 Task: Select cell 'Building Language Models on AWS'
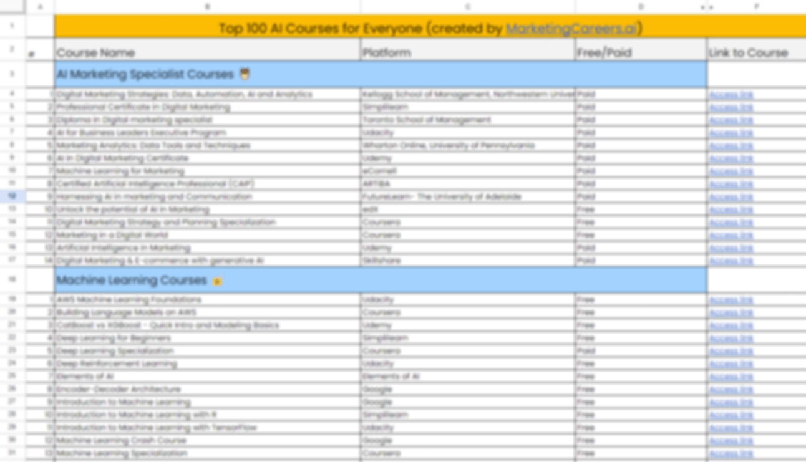[x=207, y=312]
